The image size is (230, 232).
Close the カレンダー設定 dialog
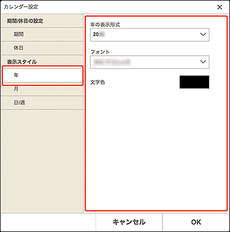tap(220, 7)
